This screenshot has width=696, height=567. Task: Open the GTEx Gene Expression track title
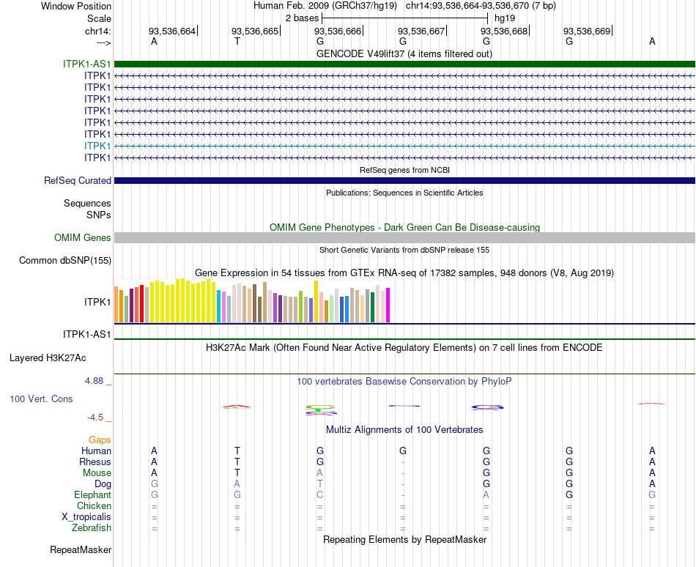click(x=404, y=273)
